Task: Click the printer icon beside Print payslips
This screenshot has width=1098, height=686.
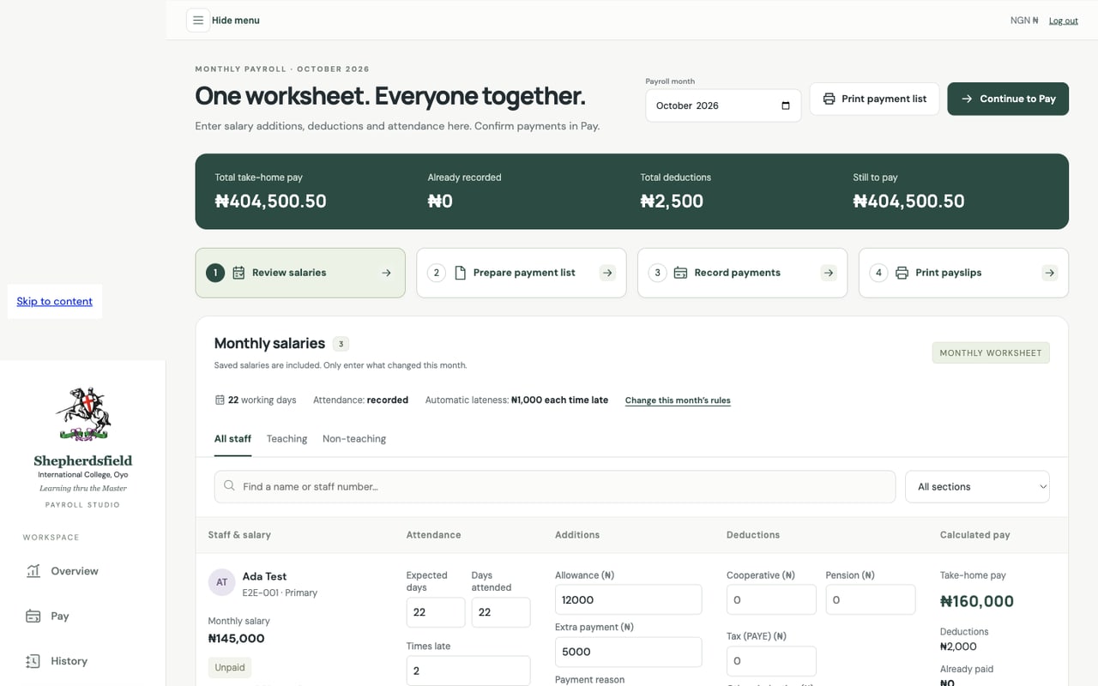Action: click(902, 273)
